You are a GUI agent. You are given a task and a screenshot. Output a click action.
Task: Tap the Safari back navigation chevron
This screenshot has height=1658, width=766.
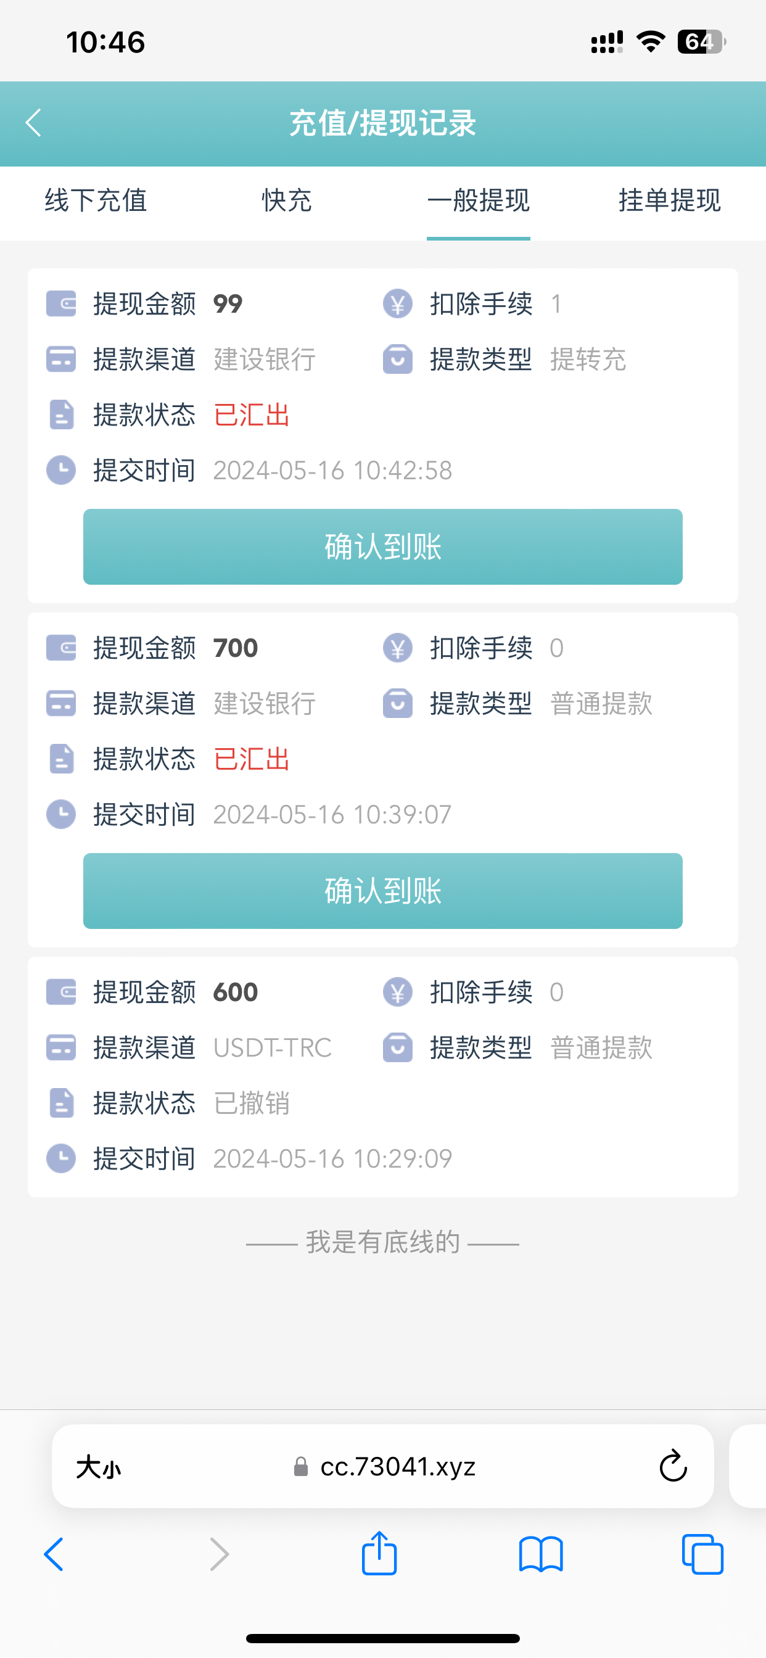(x=54, y=1554)
